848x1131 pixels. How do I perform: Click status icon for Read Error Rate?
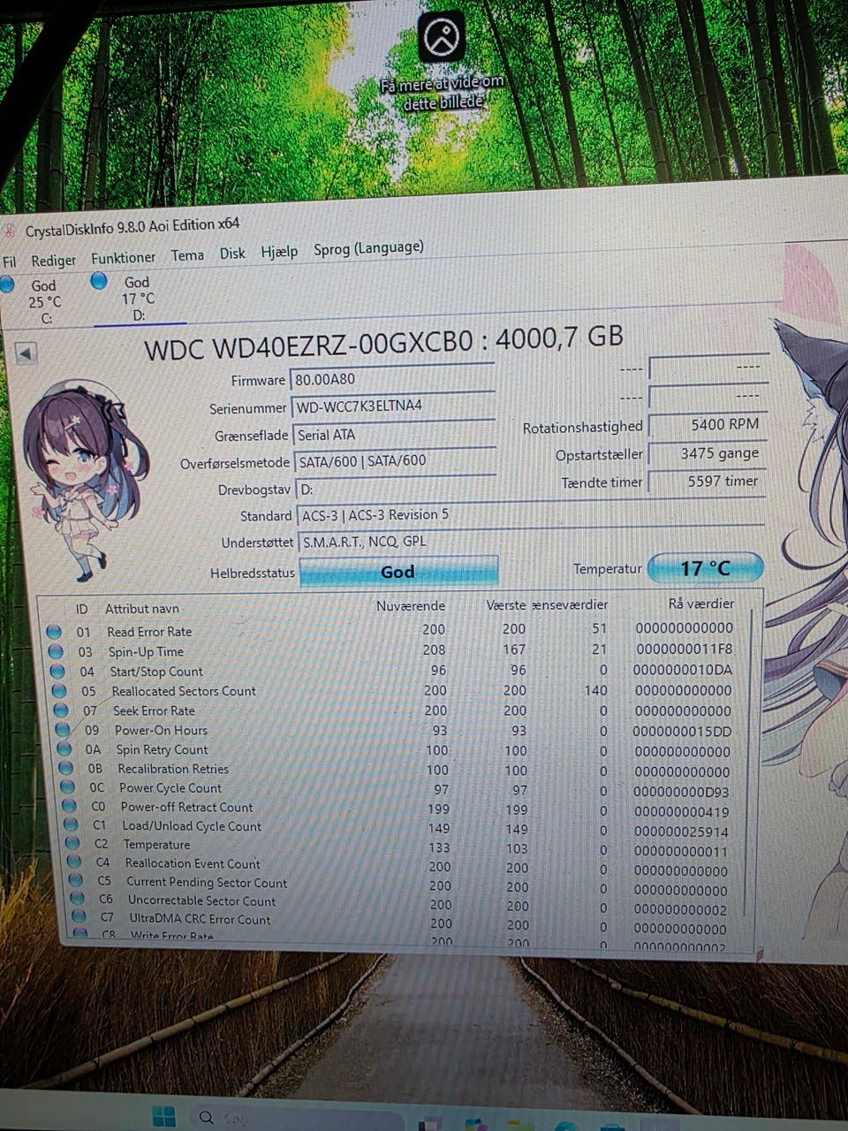pos(53,631)
